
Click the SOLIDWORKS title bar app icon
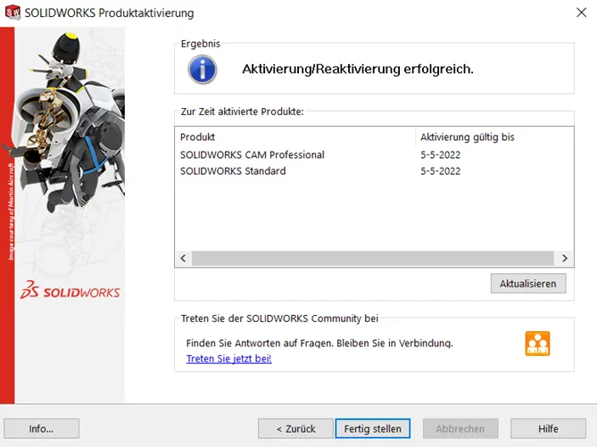[x=12, y=12]
